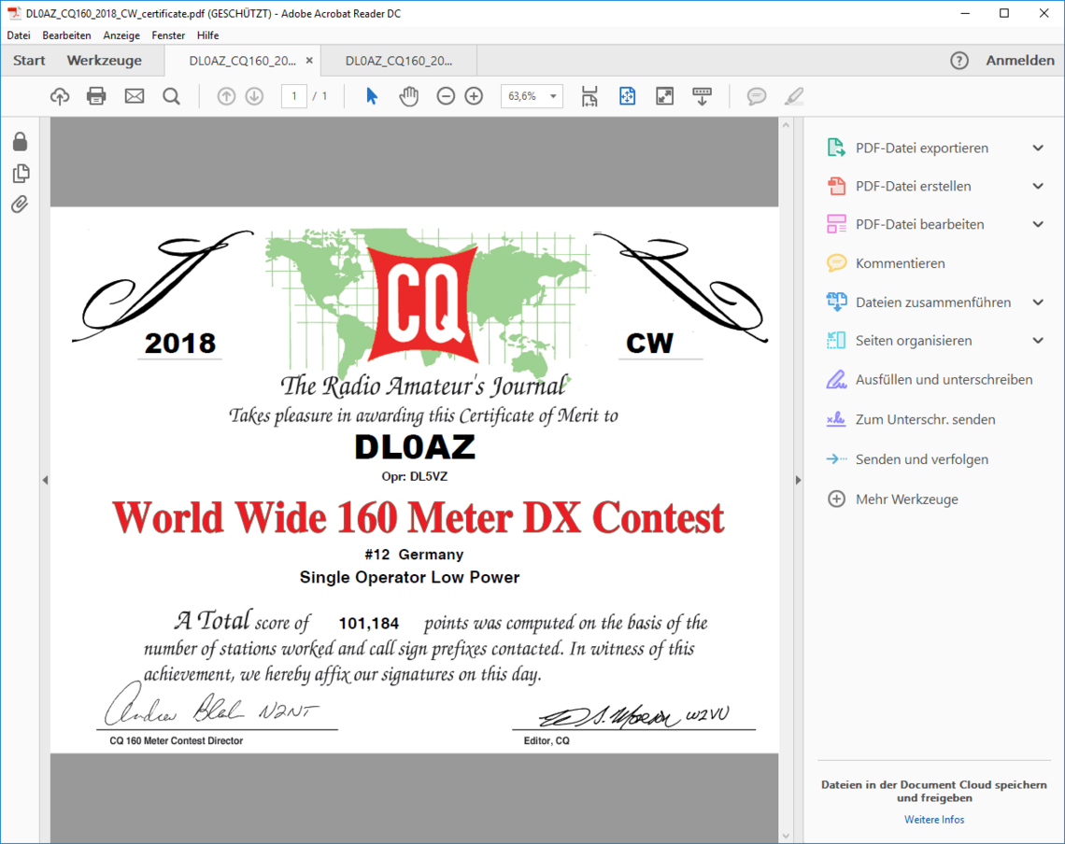
Task: Switch to the second DL0AZ_CQ160 document tab
Action: 399,61
